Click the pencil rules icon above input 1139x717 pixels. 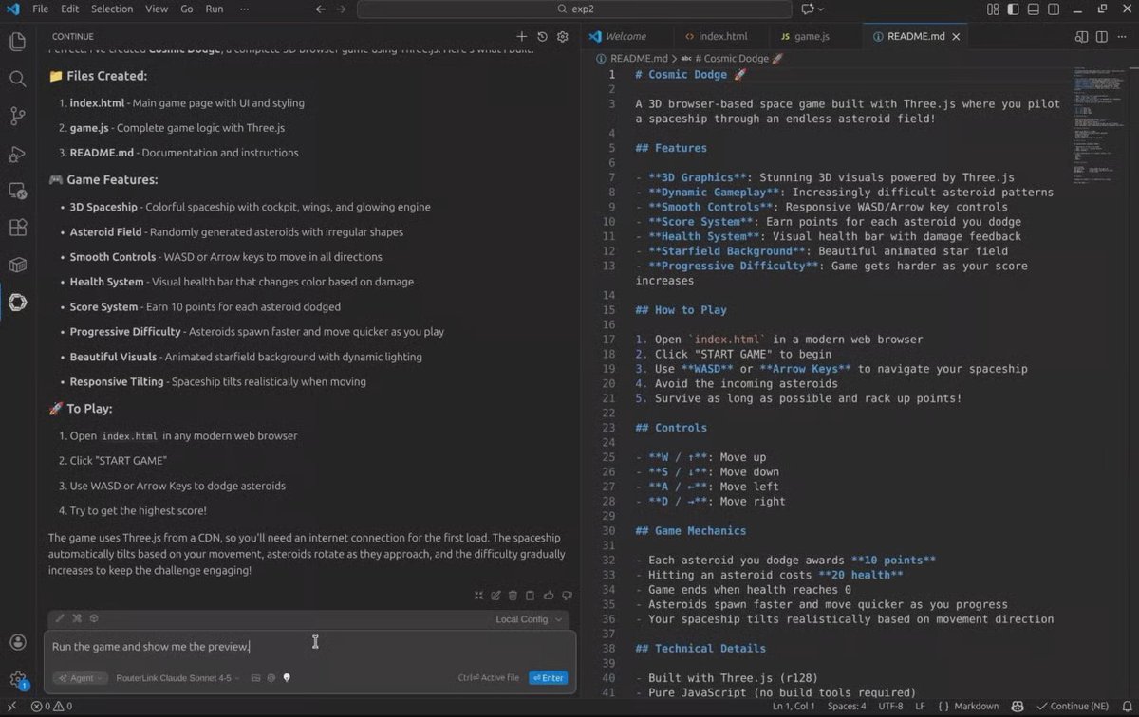60,618
